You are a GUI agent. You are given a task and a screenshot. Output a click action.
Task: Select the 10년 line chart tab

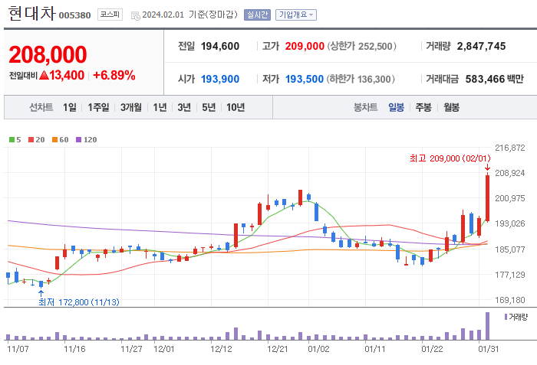(236, 107)
